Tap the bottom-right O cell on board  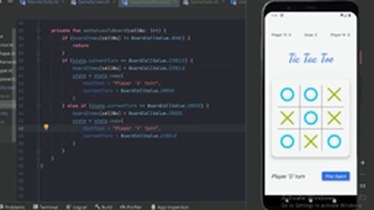(x=334, y=141)
